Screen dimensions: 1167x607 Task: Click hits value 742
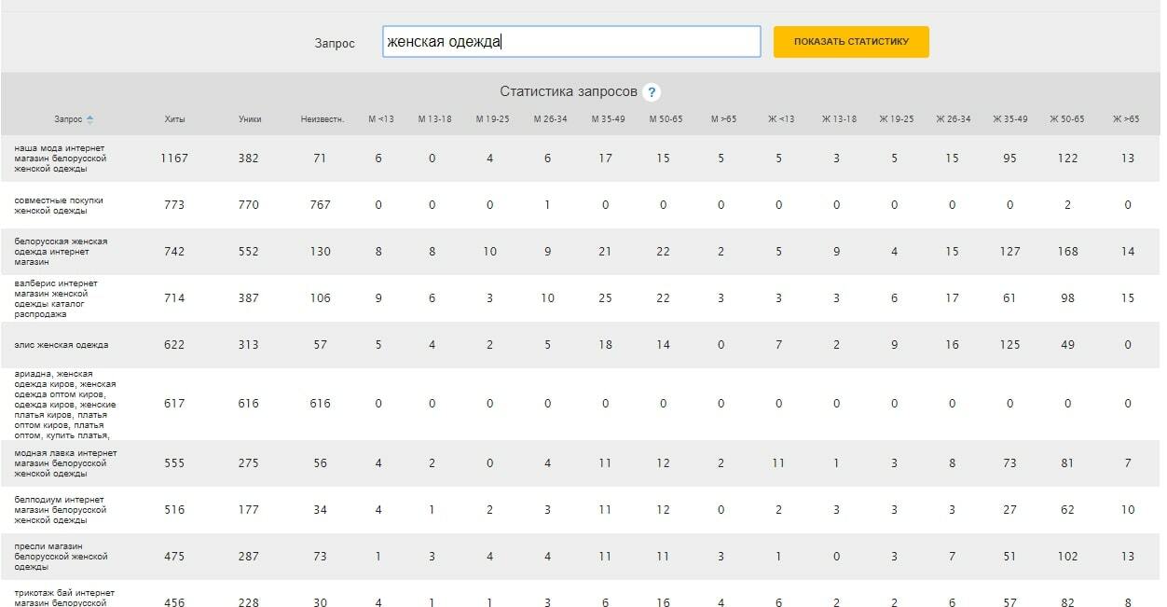coord(174,252)
